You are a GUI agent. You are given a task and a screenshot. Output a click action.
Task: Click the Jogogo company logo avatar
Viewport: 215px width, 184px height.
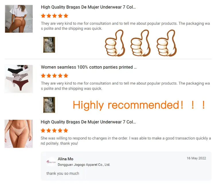click(x=51, y=162)
